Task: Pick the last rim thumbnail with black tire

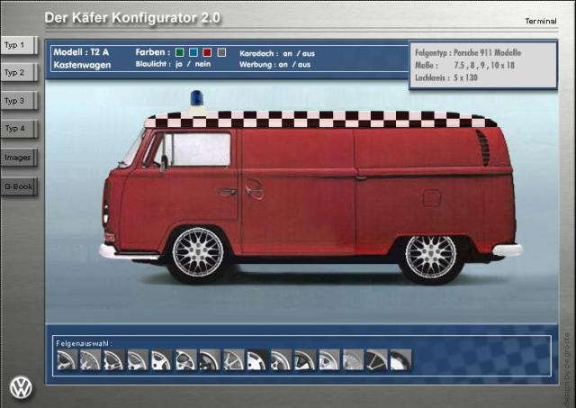Action: click(x=400, y=359)
